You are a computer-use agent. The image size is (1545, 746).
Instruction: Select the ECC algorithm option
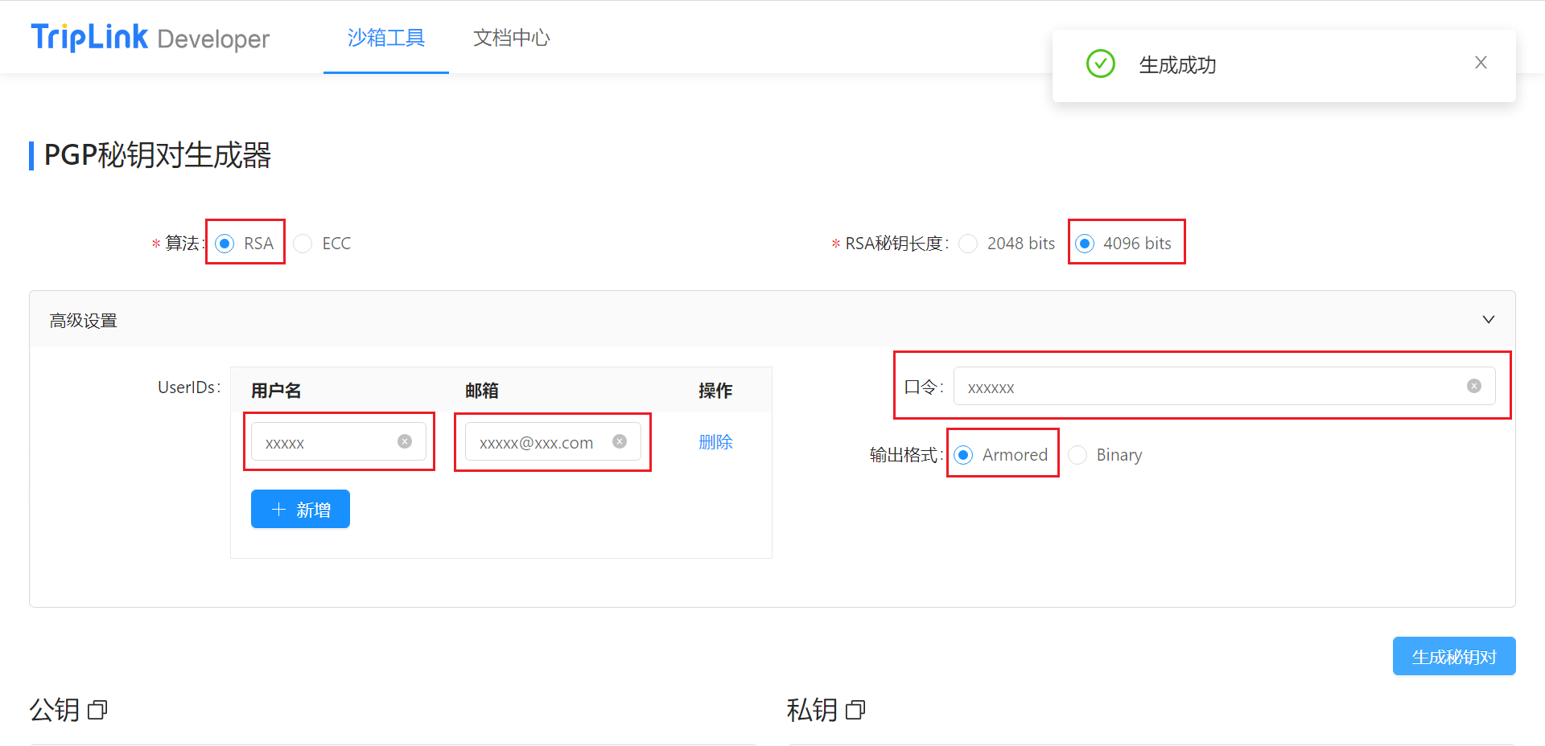[x=303, y=244]
